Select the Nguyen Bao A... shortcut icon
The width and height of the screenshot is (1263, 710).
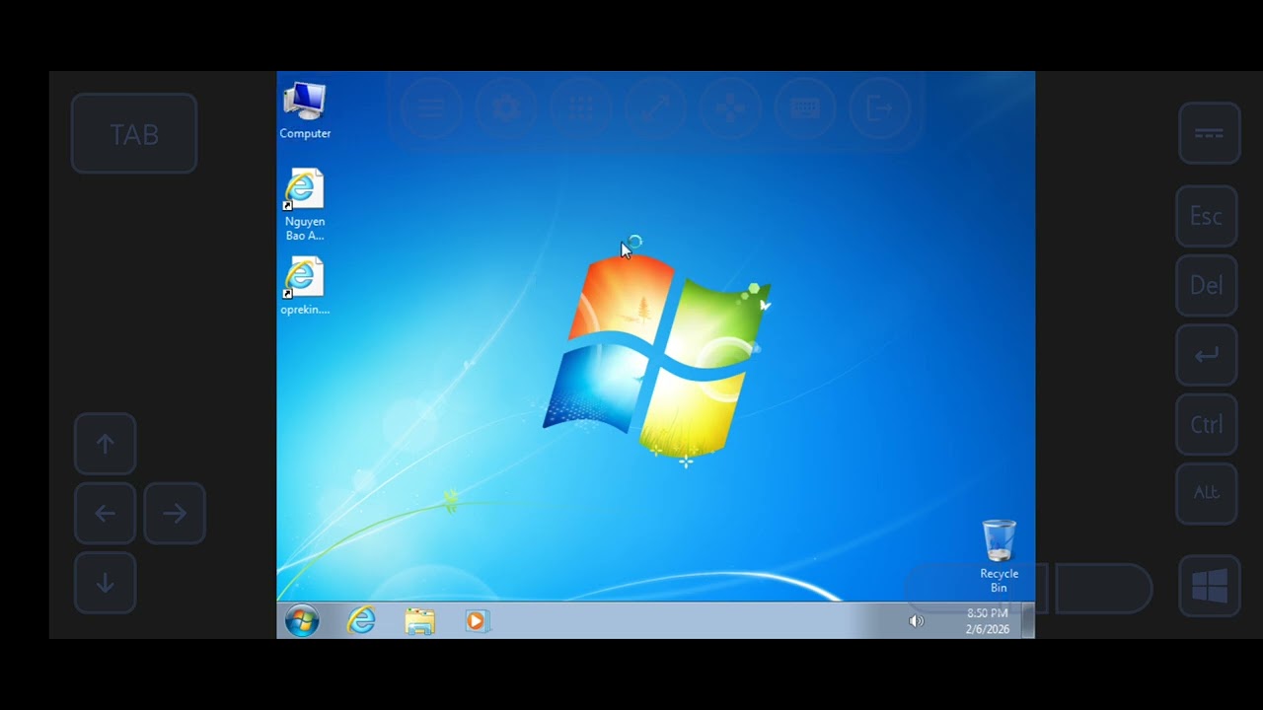point(304,205)
